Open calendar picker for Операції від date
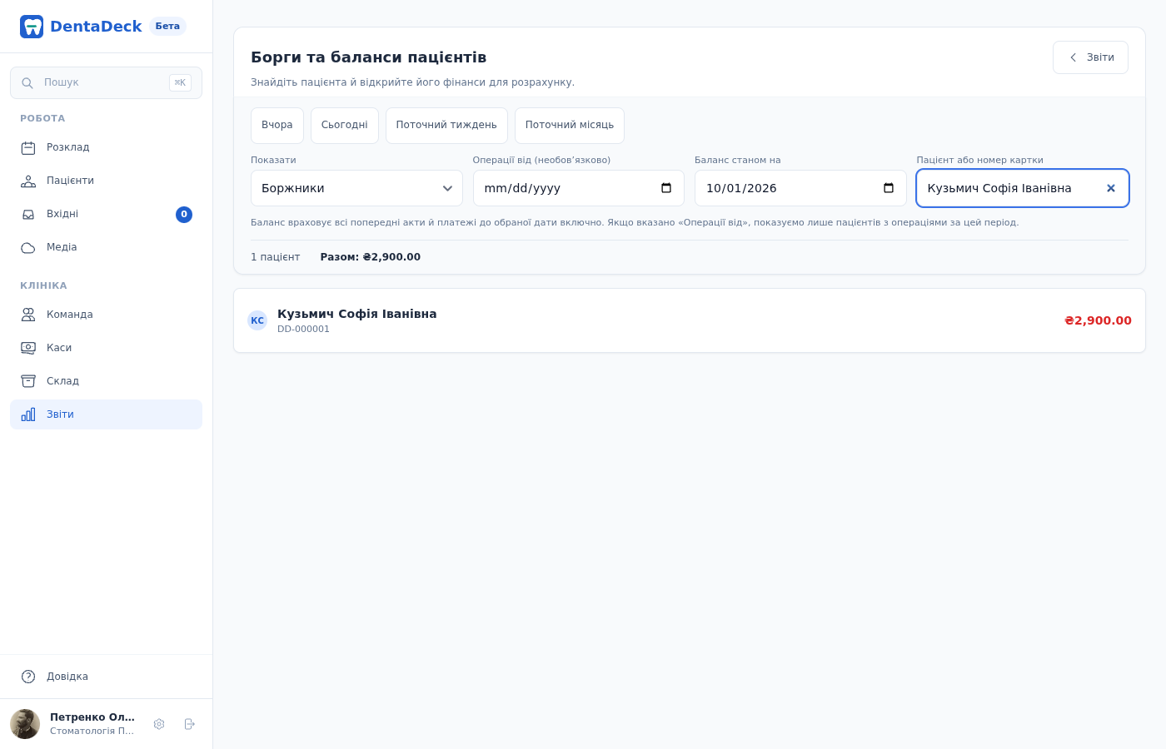Screen dimensions: 1166x749 (x=666, y=188)
